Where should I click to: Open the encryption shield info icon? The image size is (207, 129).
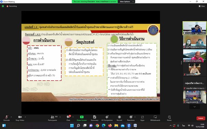[3, 6]
